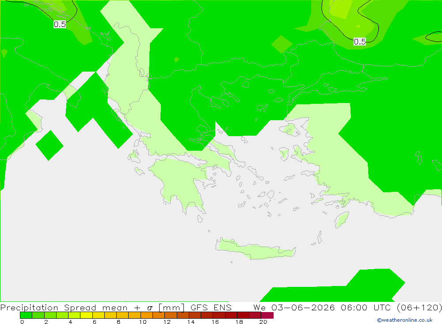This screenshot has height=324, width=442.
Task: Click the bright green color swatch at legend value 0
Action: pyautogui.click(x=26, y=315)
